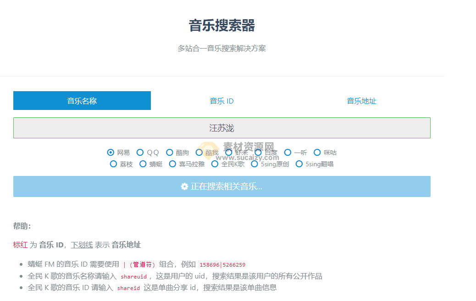This screenshot has height=301, width=476.
Task: Select the 音乐名称 tab
Action: 82,100
